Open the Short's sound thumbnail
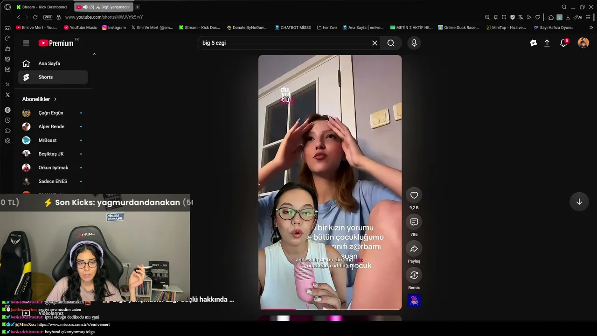The width and height of the screenshot is (597, 336). click(414, 301)
